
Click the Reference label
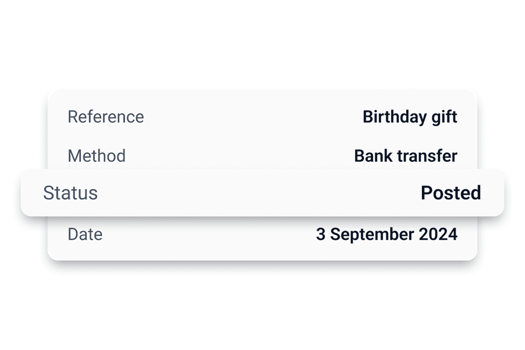click(x=105, y=117)
